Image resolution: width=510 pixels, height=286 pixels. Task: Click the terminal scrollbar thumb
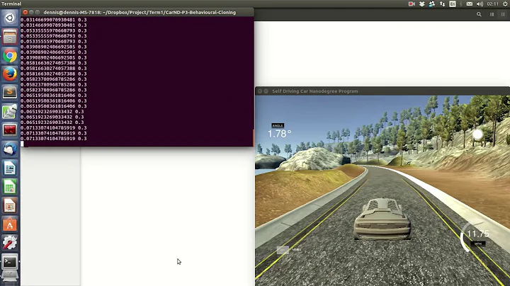pos(253,138)
